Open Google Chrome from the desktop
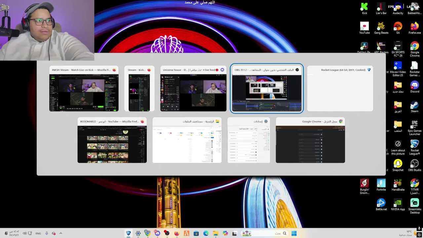This screenshot has height=238, width=423. [414, 49]
